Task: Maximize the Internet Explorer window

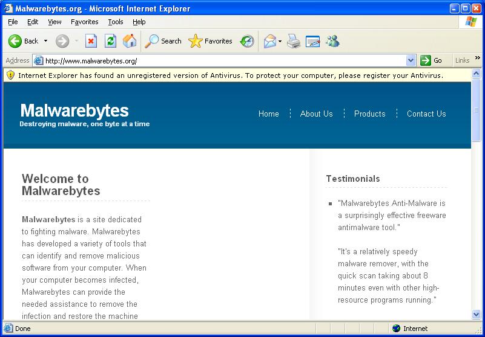Action: [x=465, y=8]
